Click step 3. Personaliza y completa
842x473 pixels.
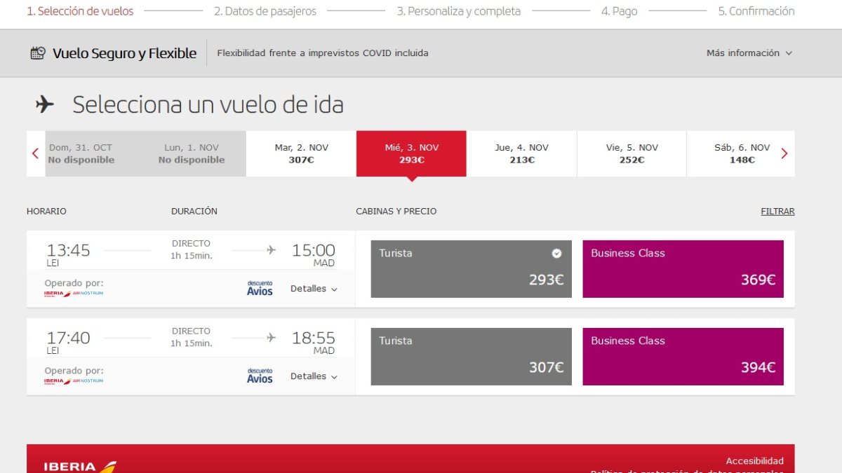click(x=459, y=11)
